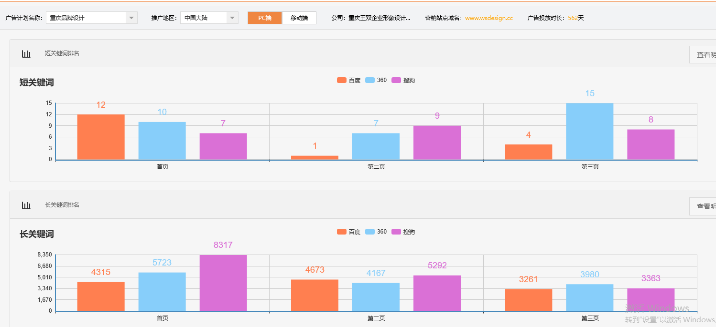The width and height of the screenshot is (716, 327).
Task: Click the bar chart icon beside 短关键词排名
Action: click(26, 54)
